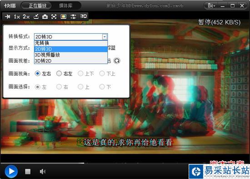The height and width of the screenshot is (179, 250).
Task: Click the fullscreen frame icon in the toolbar
Action: pyautogui.click(x=54, y=16)
